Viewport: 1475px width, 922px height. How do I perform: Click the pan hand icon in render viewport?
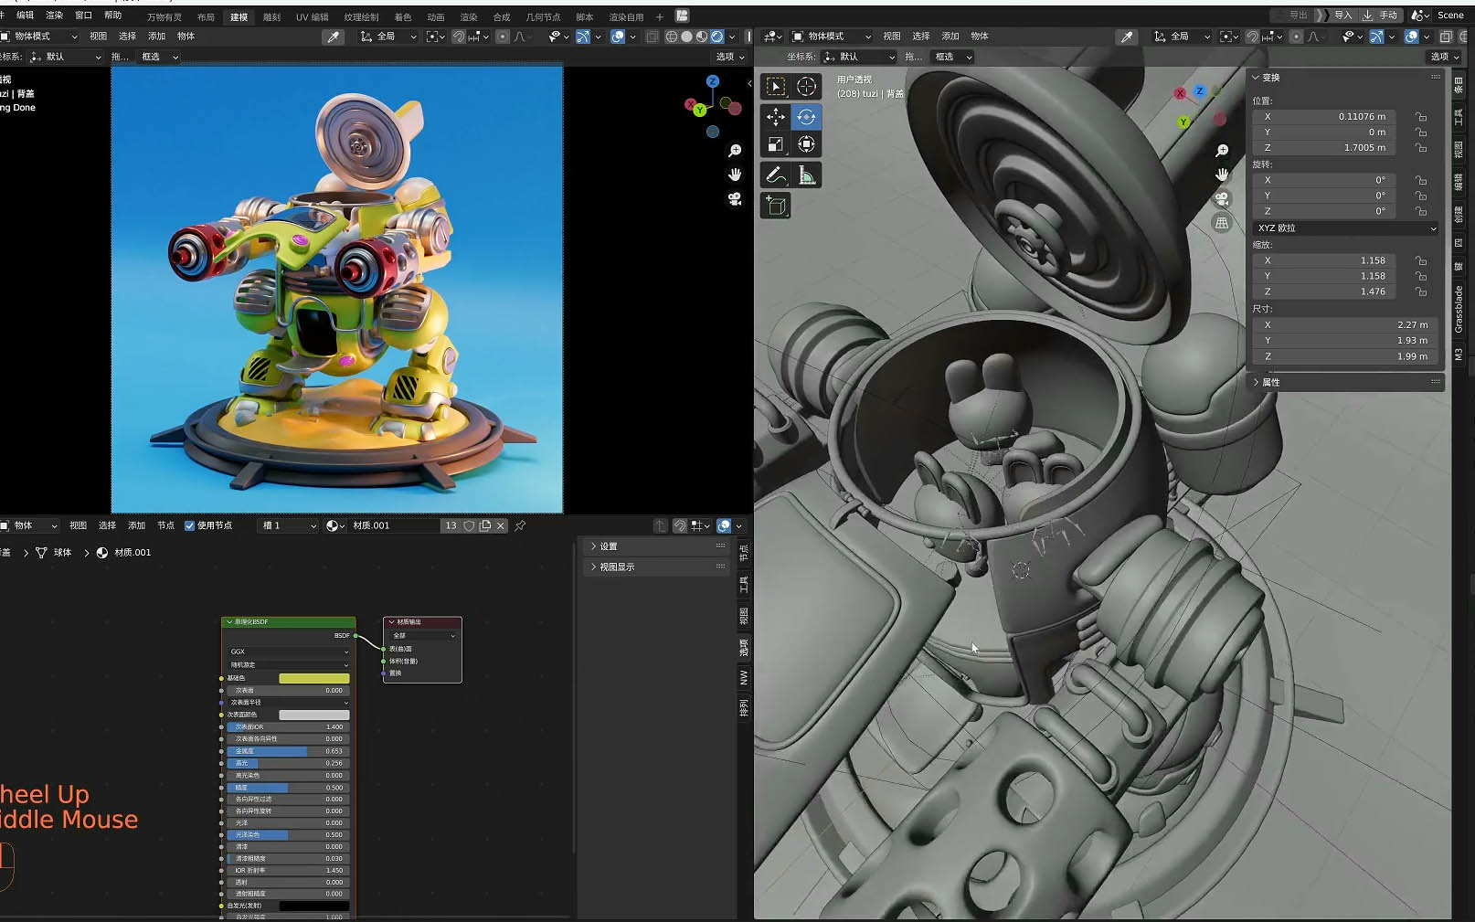tap(735, 175)
